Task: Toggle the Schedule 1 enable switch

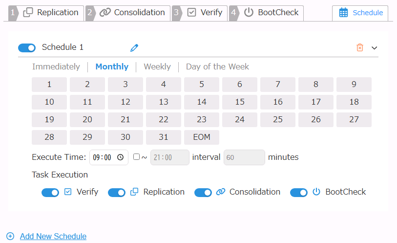Action: [x=27, y=47]
